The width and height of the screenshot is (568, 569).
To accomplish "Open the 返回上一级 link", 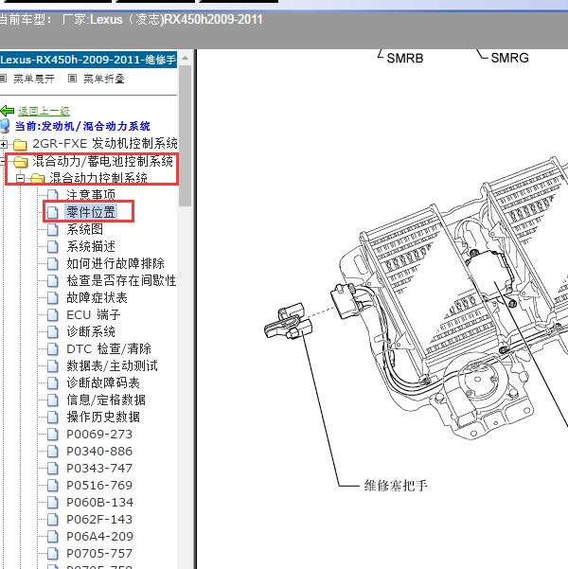I will coord(44,111).
